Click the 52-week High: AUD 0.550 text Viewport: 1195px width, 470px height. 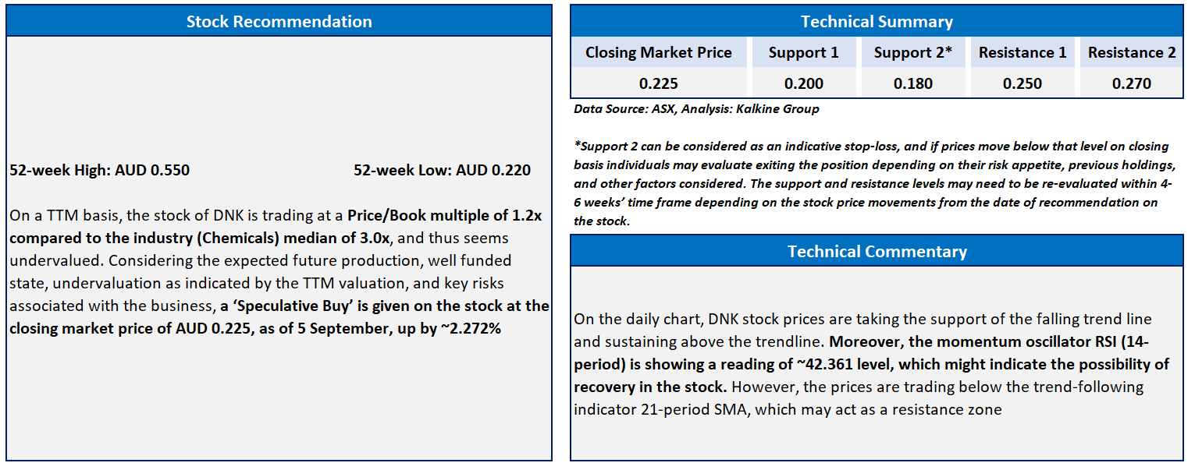click(100, 170)
